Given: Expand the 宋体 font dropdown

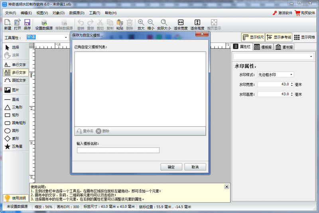Looking at the screenshot, I should pos(66,37).
